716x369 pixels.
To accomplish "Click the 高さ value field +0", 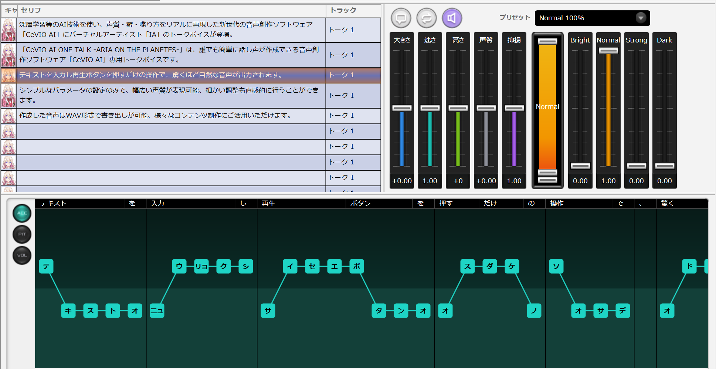I will click(x=458, y=181).
